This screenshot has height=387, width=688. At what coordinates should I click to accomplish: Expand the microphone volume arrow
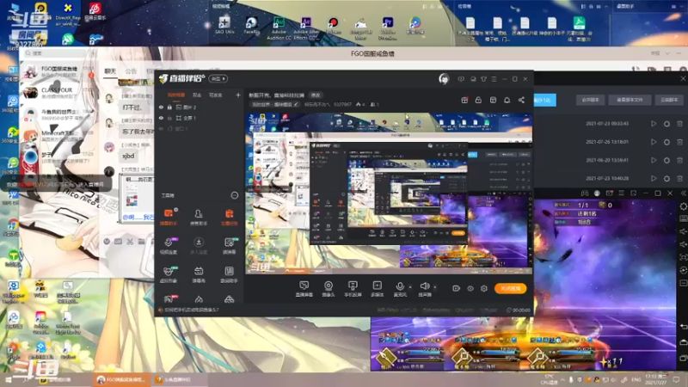click(x=410, y=287)
